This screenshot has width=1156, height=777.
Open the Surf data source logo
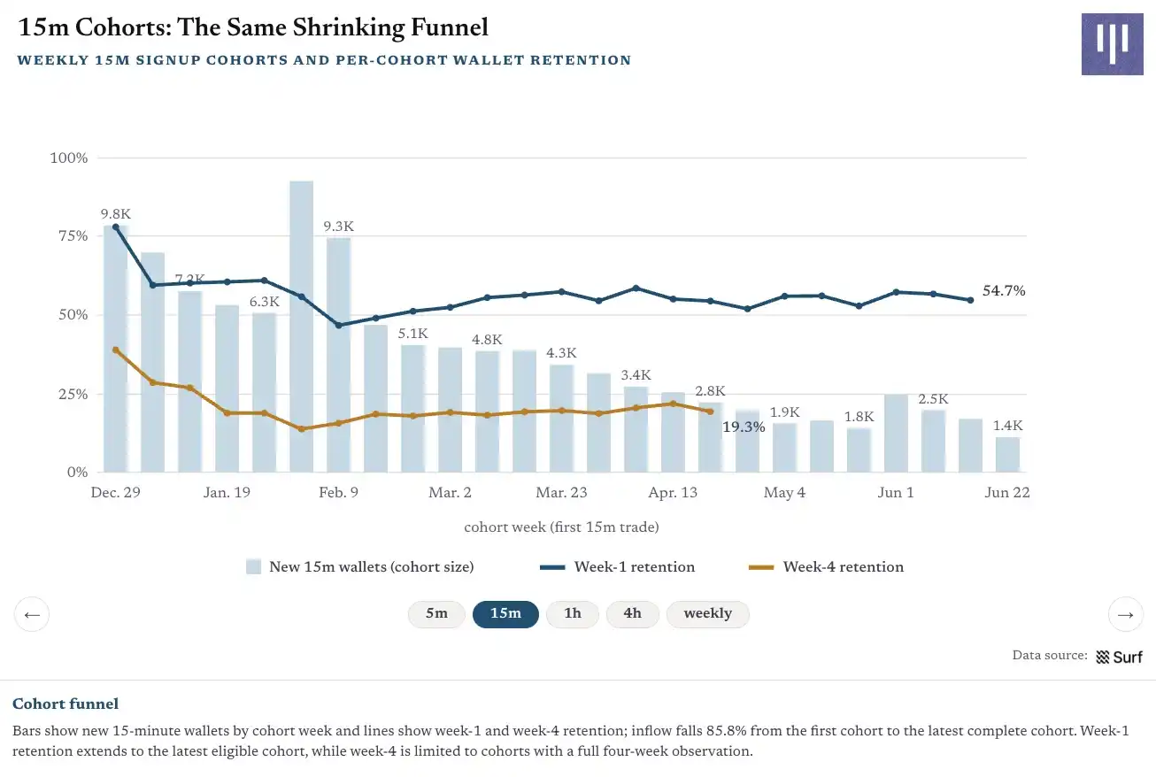point(1119,657)
